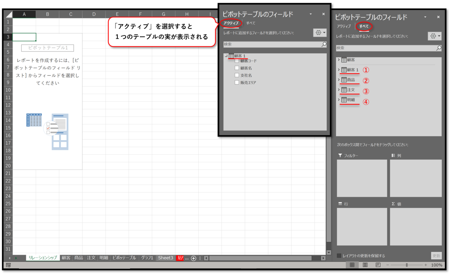The height and width of the screenshot is (274, 449).
Task: Expand the 商品 table node
Action: tap(339, 80)
